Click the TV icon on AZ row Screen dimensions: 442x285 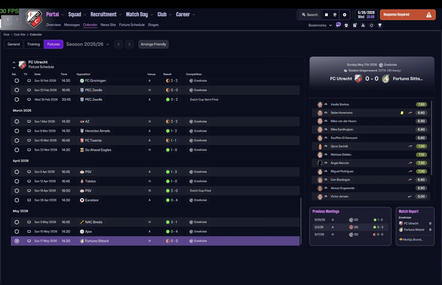[29, 122]
